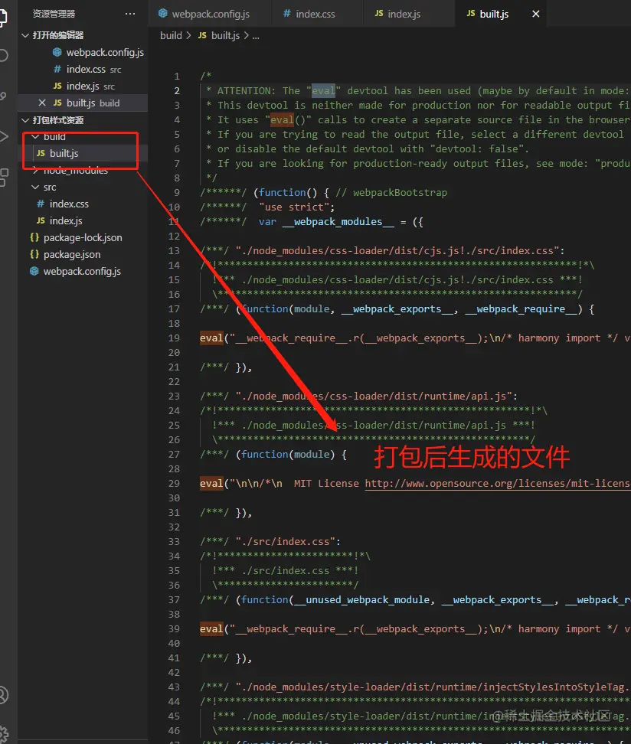Click the build breadcrumb segment
The width and height of the screenshot is (631, 744).
tap(171, 35)
